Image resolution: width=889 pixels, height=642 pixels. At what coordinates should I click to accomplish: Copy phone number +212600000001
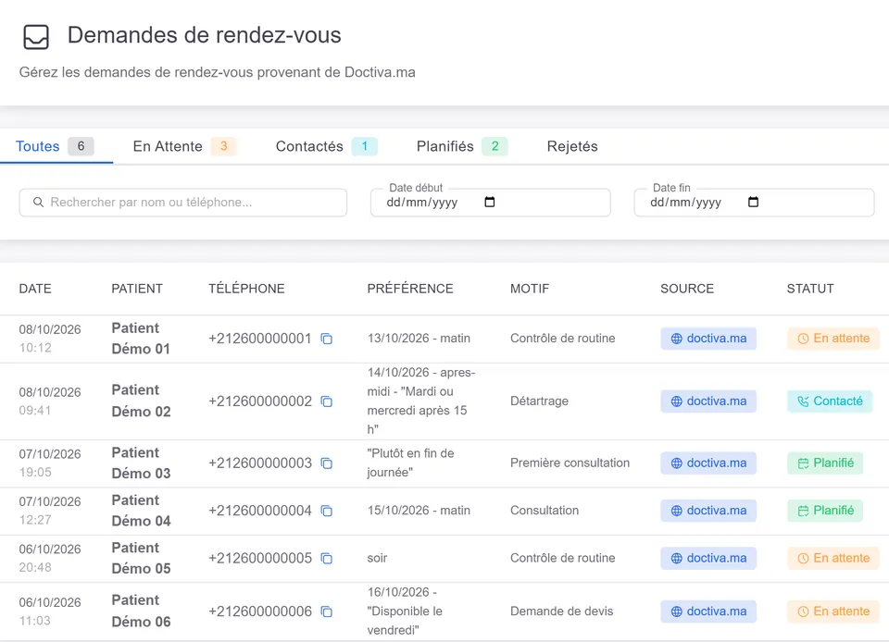tap(327, 339)
